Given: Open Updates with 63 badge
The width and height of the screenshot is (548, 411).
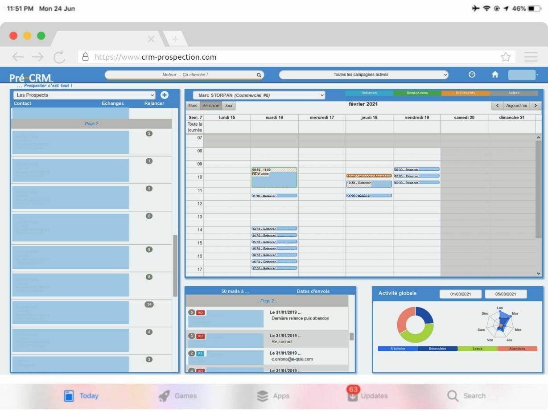Looking at the screenshot, I should click(x=353, y=394).
